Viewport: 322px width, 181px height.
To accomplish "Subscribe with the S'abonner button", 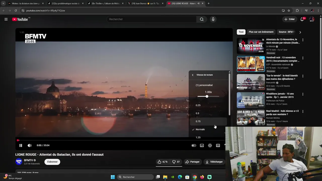I will click(52, 162).
